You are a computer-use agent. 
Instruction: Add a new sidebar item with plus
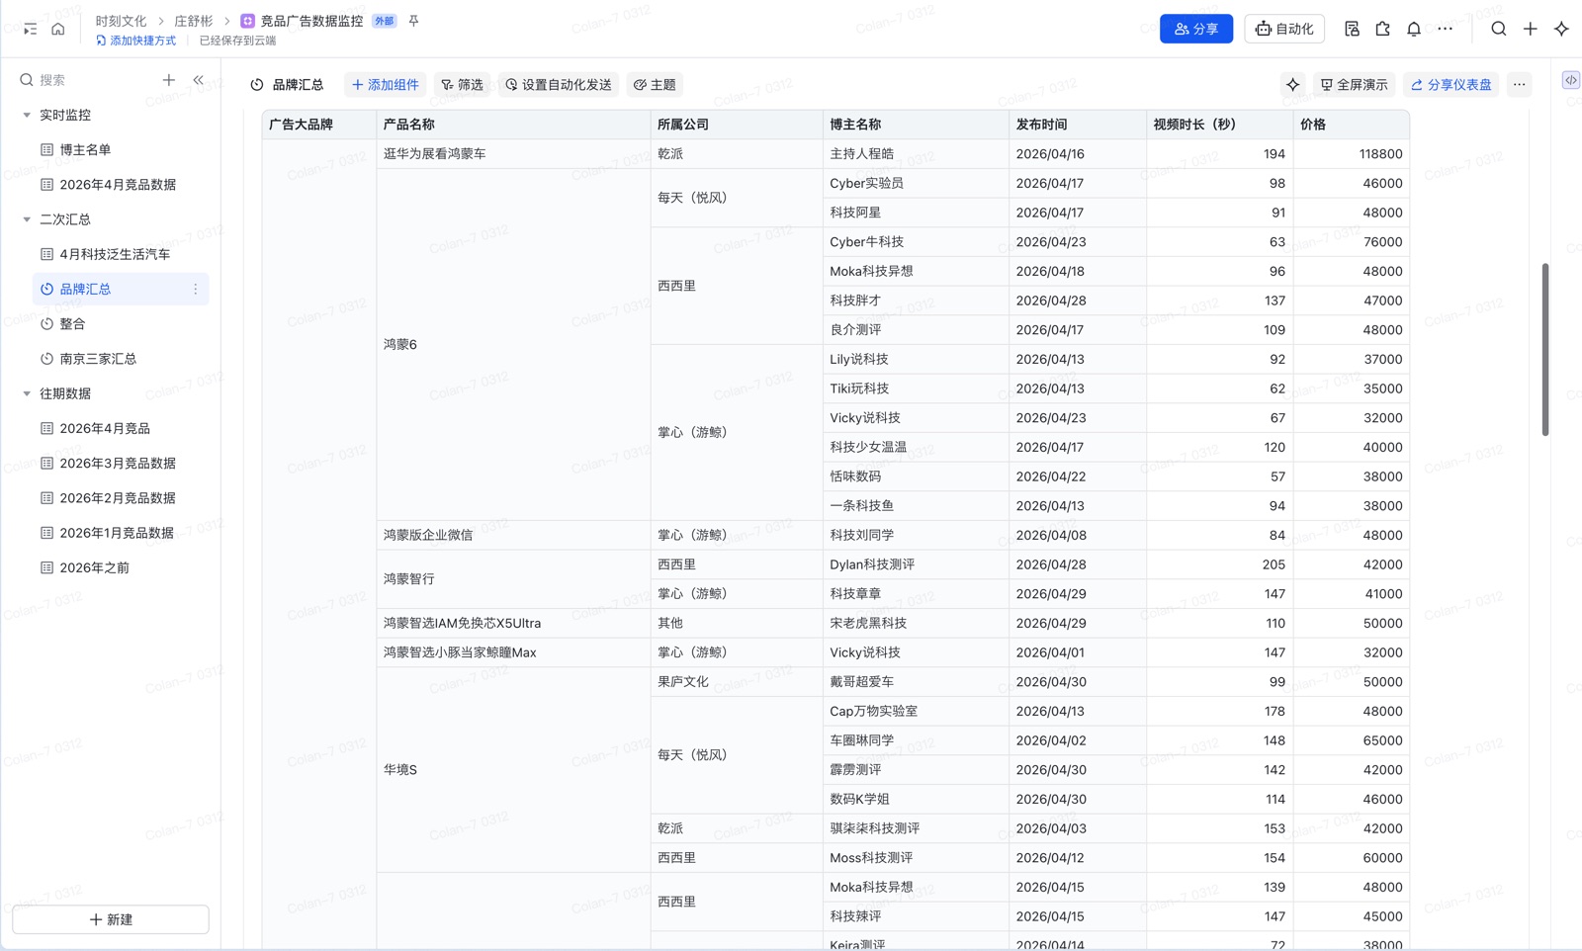coord(169,80)
